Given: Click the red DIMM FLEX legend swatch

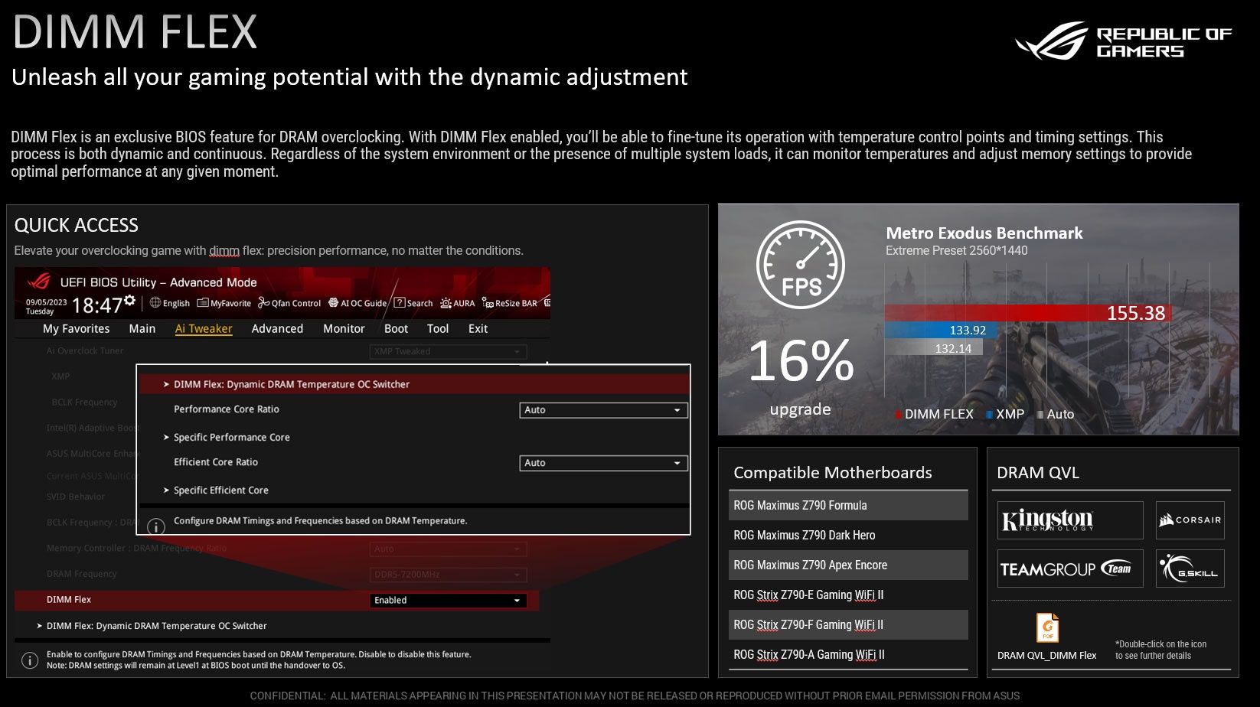Looking at the screenshot, I should pos(898,415).
